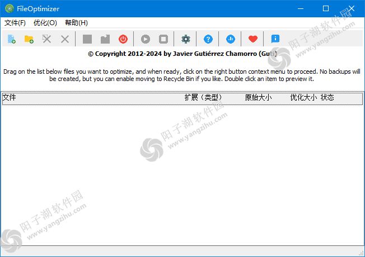Click the red power button icon
The image size is (365, 257).
click(x=123, y=39)
